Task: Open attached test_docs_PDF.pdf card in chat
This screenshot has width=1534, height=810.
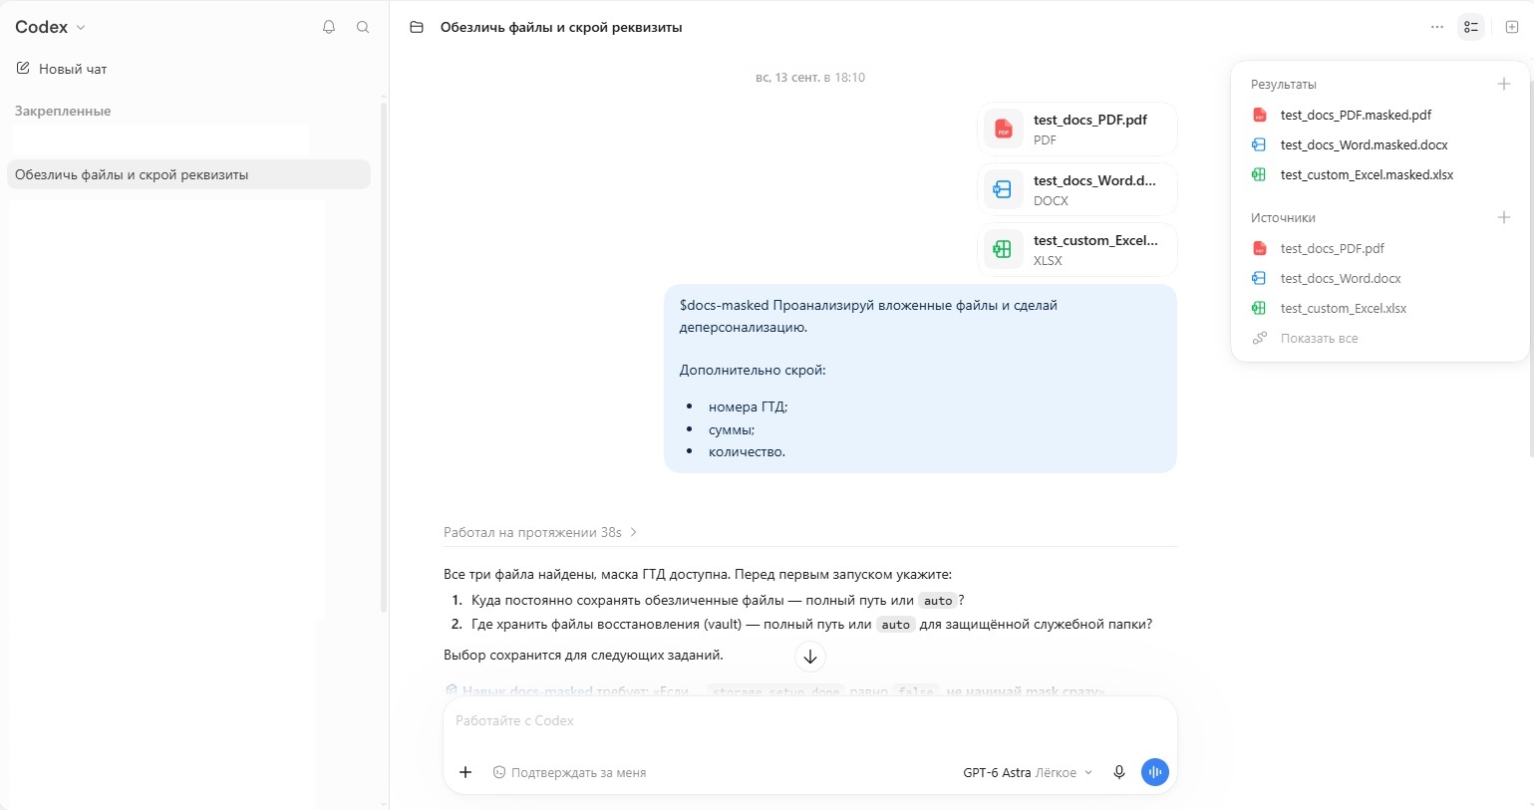Action: tap(1077, 129)
